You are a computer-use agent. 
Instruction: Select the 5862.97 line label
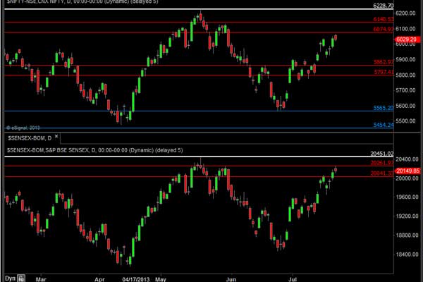click(x=384, y=62)
